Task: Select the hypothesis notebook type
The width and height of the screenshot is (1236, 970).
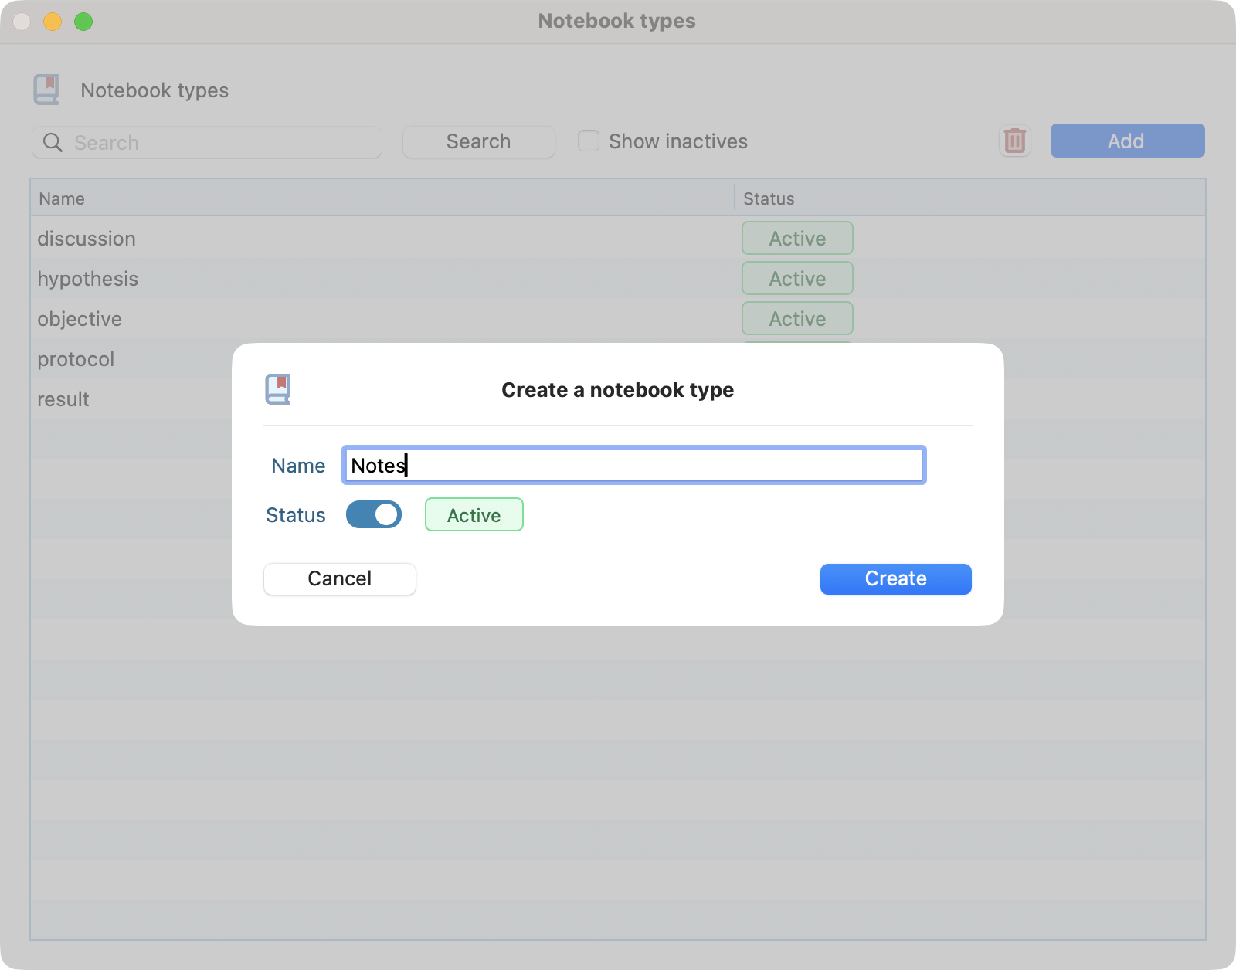Action: click(x=88, y=279)
